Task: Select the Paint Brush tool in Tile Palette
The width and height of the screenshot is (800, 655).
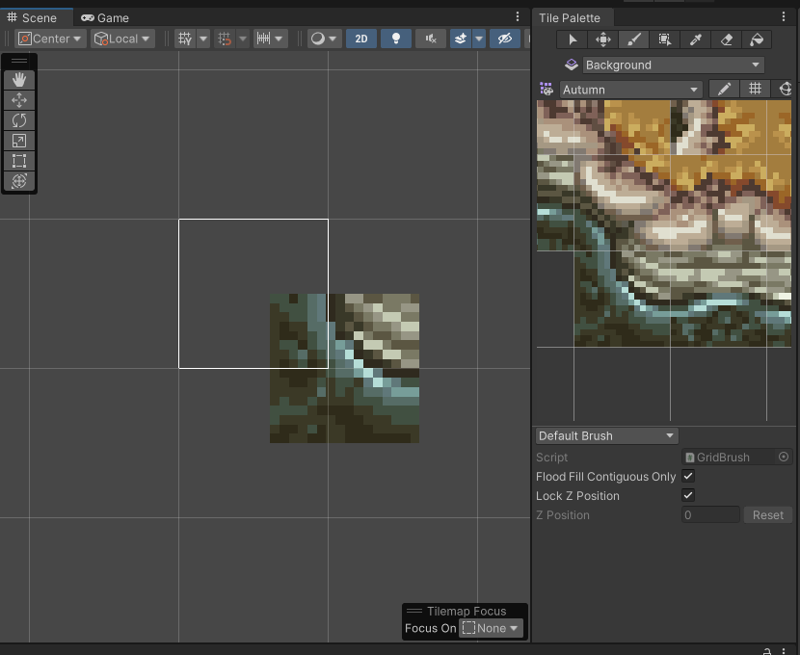Action: (631, 39)
